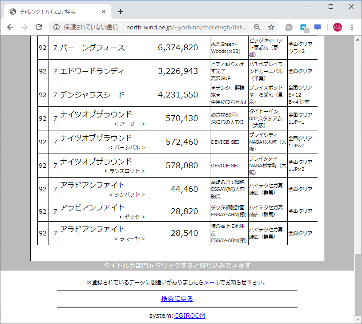Click the title バーニングフォース

coord(93,48)
